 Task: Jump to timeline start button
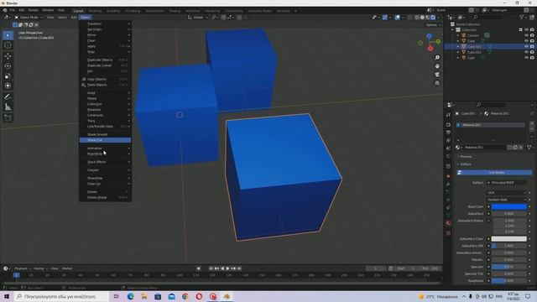pos(211,268)
